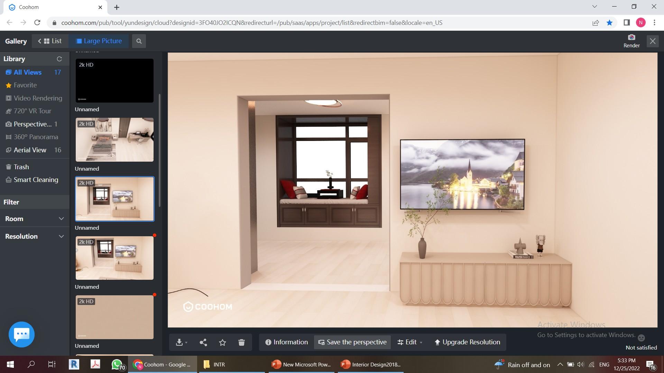
Task: Switch to List view
Action: 50,41
